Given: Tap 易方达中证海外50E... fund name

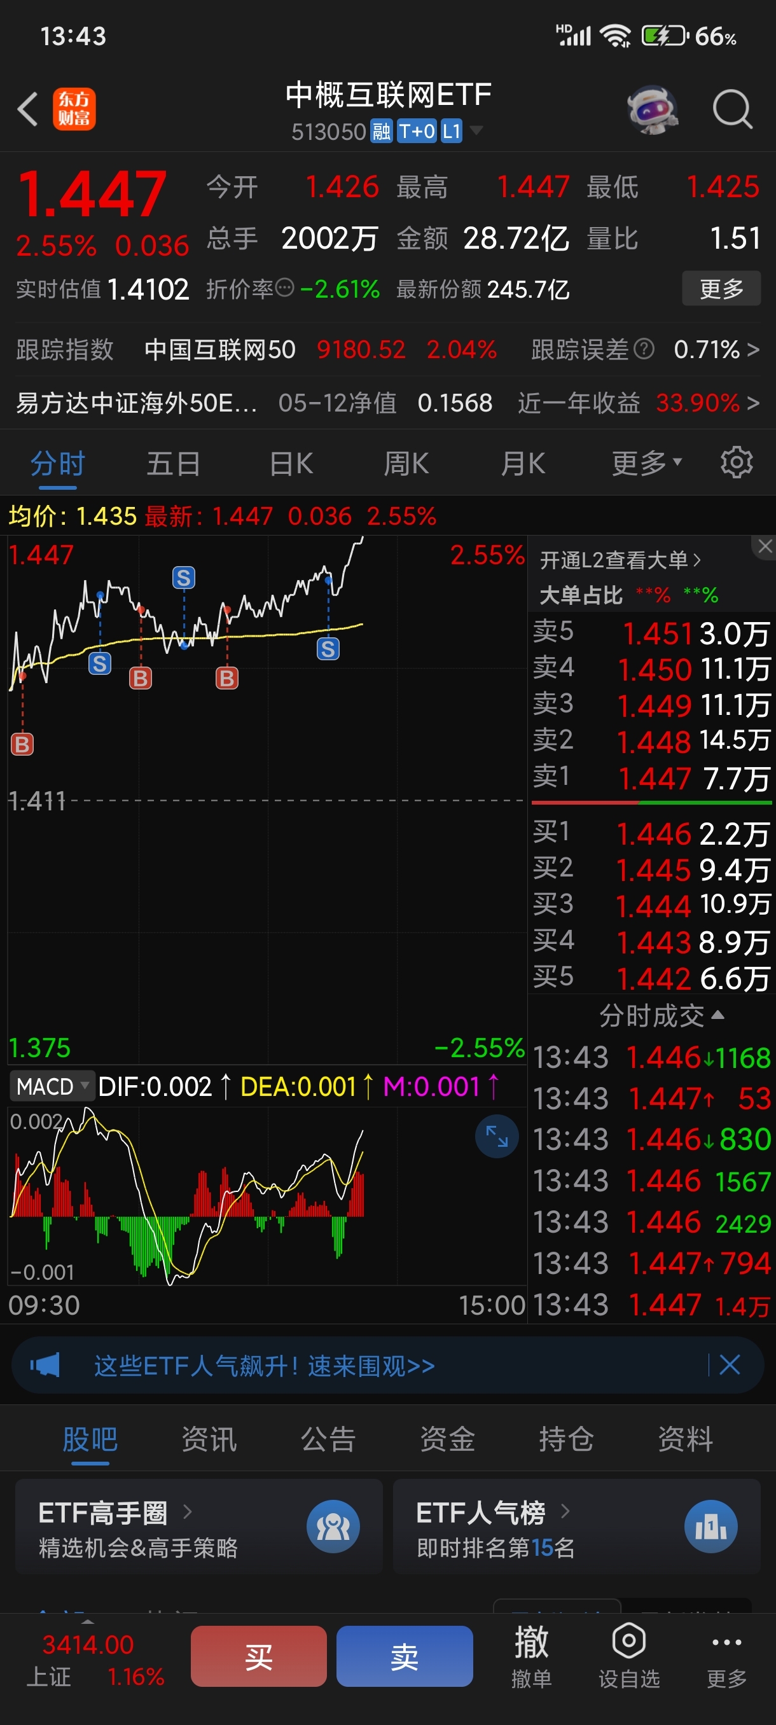Looking at the screenshot, I should (x=137, y=403).
